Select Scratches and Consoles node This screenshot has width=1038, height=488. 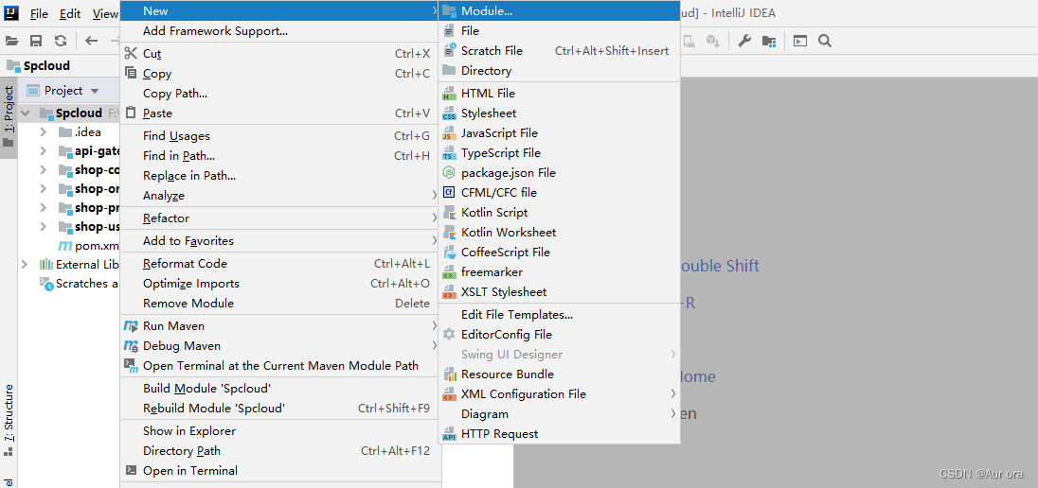pyautogui.click(x=80, y=284)
